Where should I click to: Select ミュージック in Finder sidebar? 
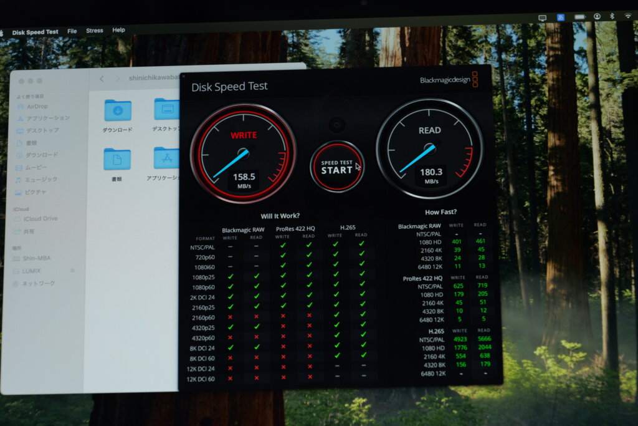click(36, 180)
